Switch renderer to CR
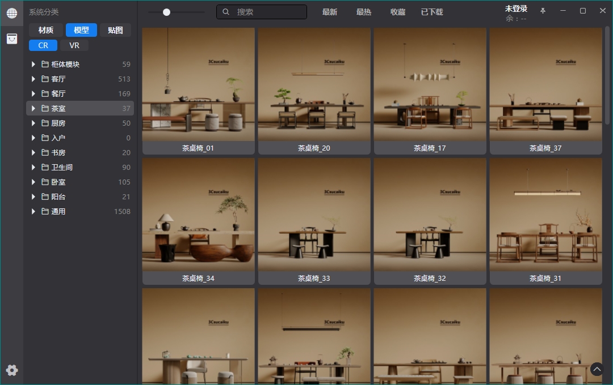The height and width of the screenshot is (385, 613). [x=43, y=45]
